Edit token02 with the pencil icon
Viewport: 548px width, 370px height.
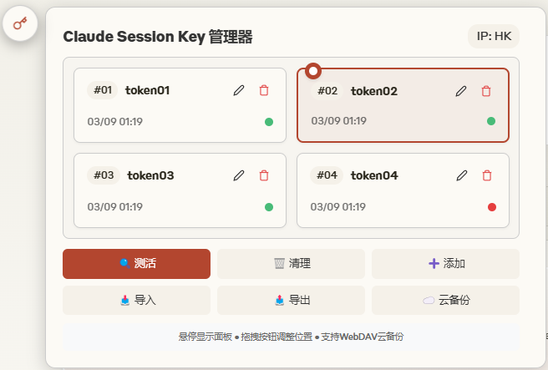click(x=461, y=91)
